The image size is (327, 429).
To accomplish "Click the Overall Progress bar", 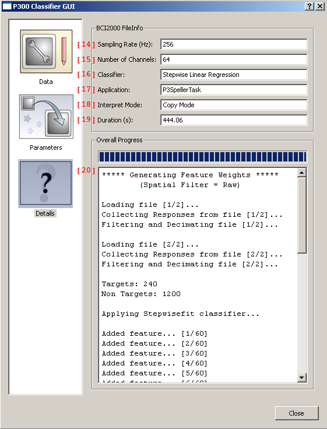I will click(x=202, y=157).
